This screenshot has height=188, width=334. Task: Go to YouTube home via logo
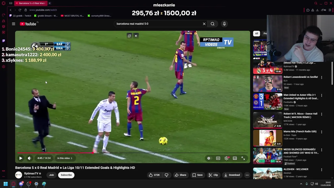coord(28,24)
